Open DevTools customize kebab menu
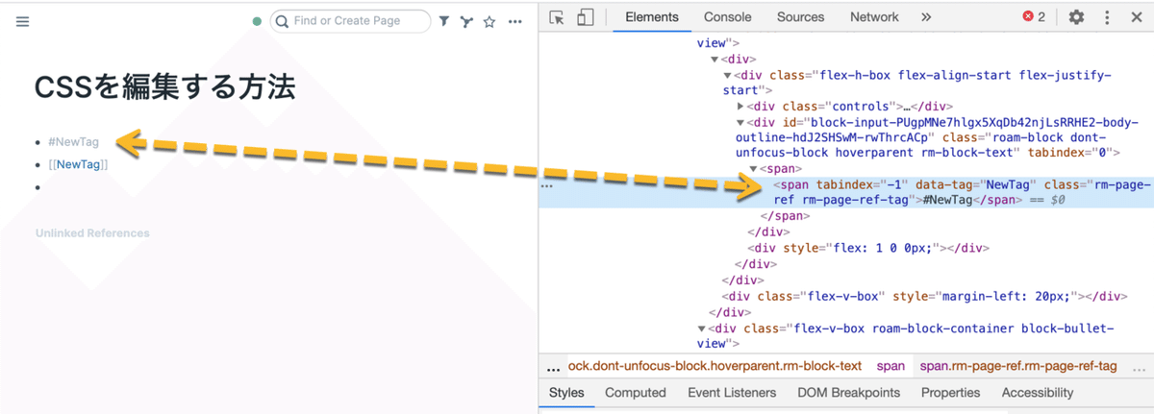Image resolution: width=1154 pixels, height=414 pixels. [1107, 17]
